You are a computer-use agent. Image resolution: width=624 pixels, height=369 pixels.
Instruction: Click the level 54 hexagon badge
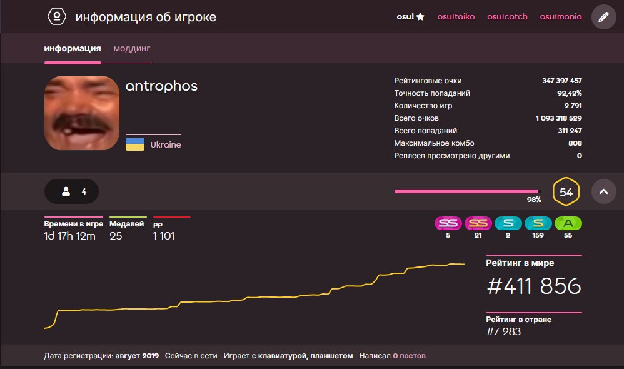point(566,192)
